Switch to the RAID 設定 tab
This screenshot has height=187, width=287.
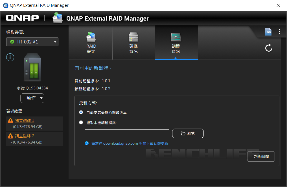coord(91,43)
